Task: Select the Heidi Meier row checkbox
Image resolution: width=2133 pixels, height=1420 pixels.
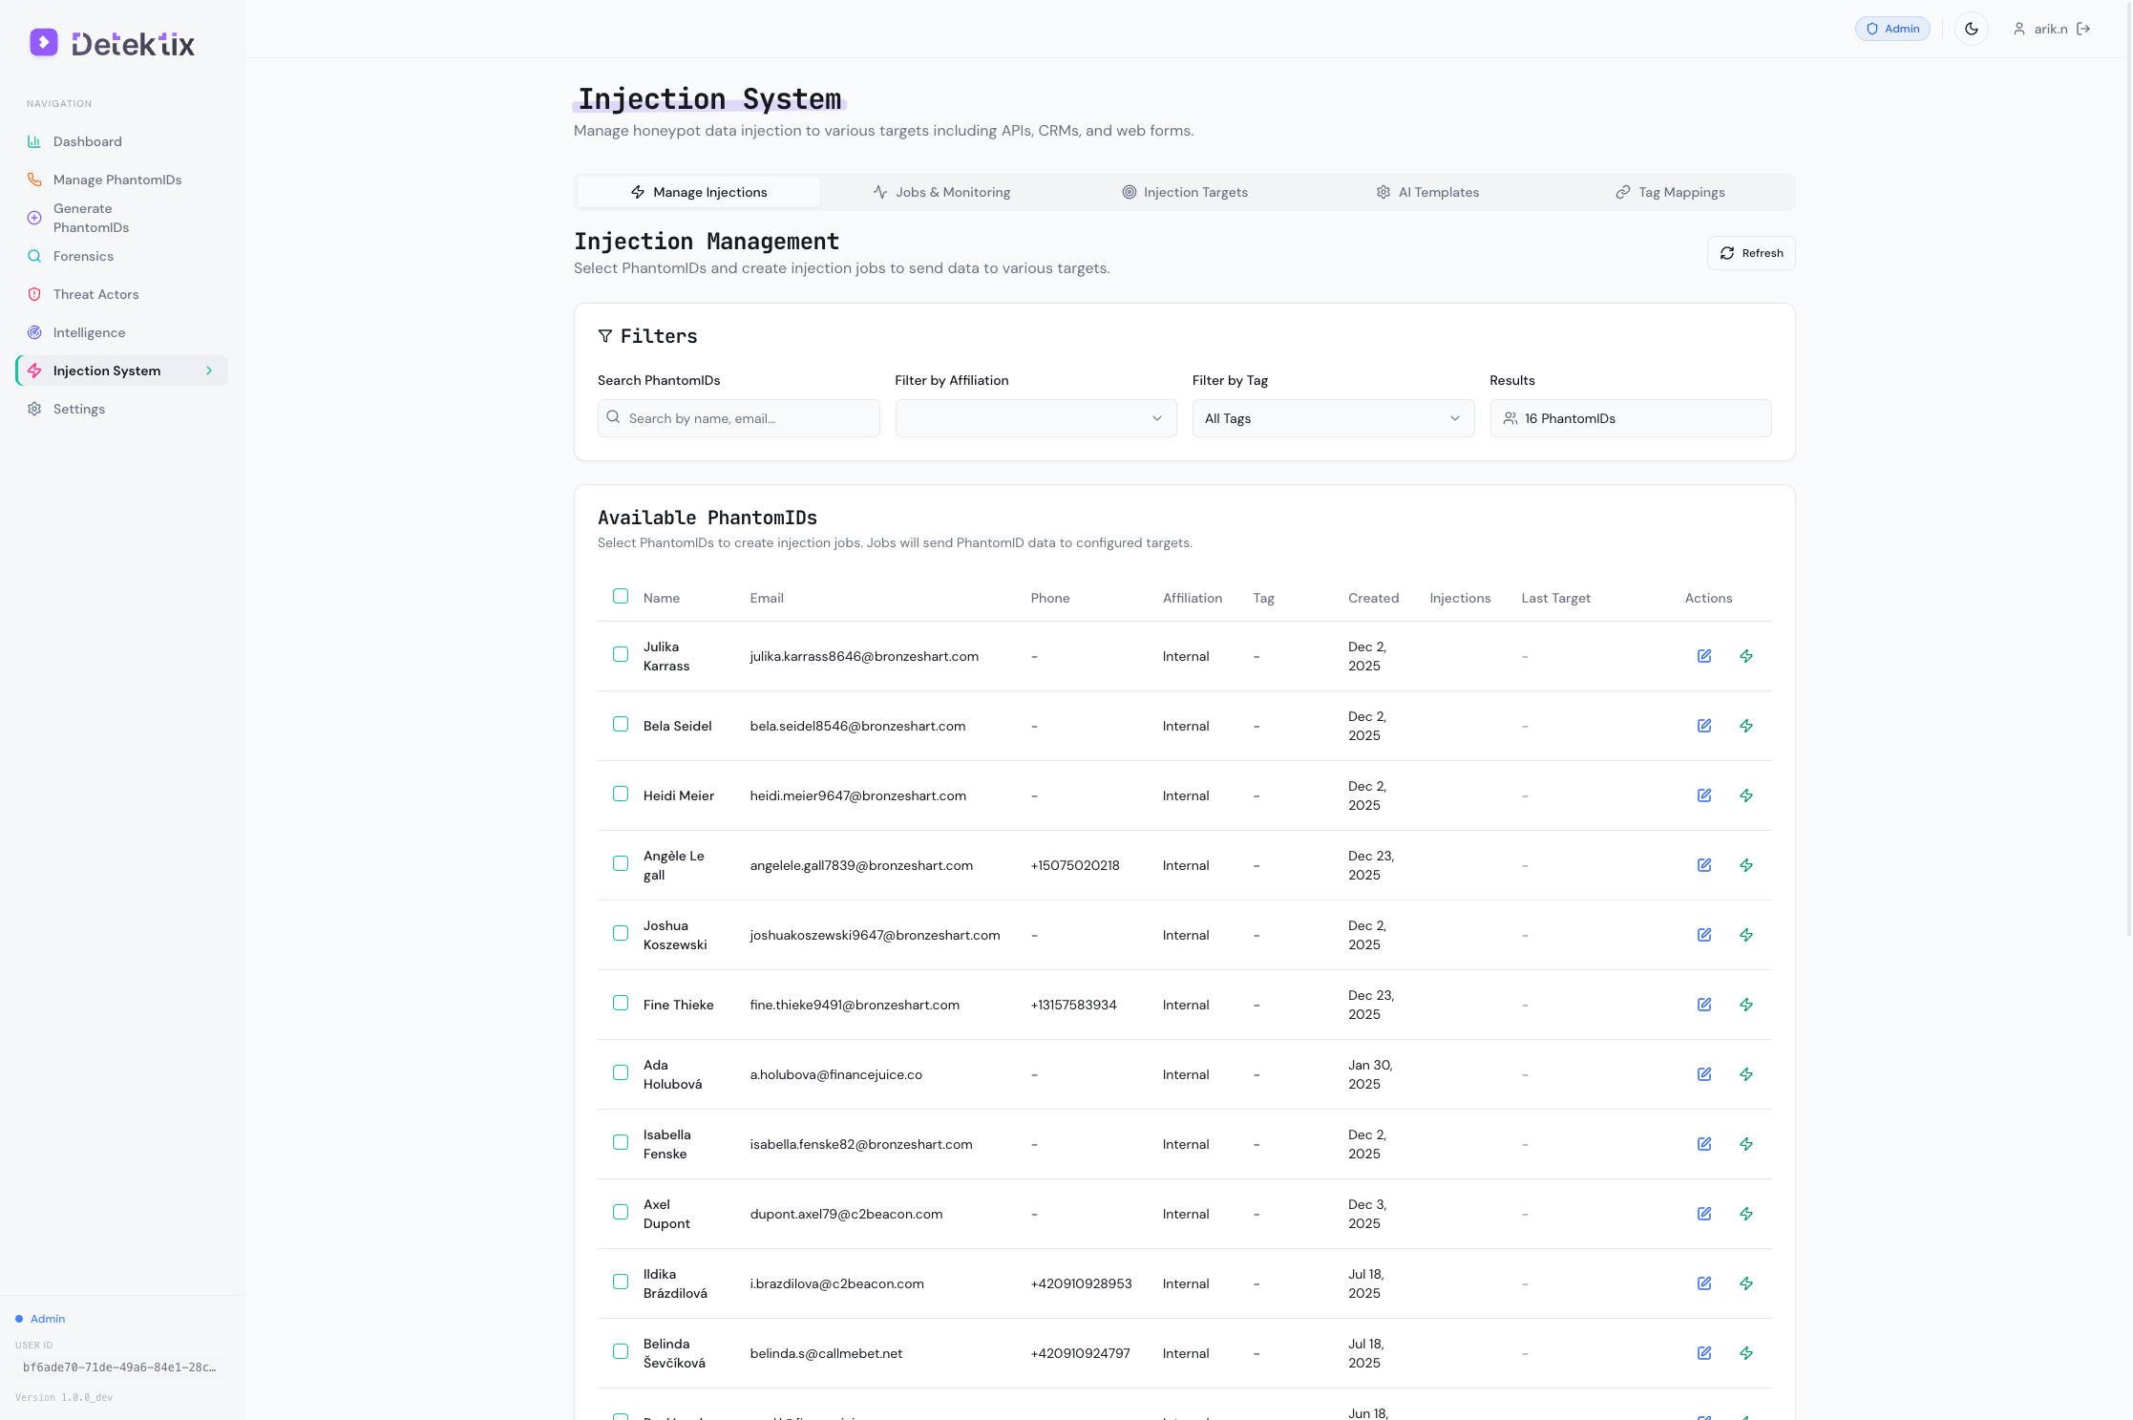Action: [621, 795]
